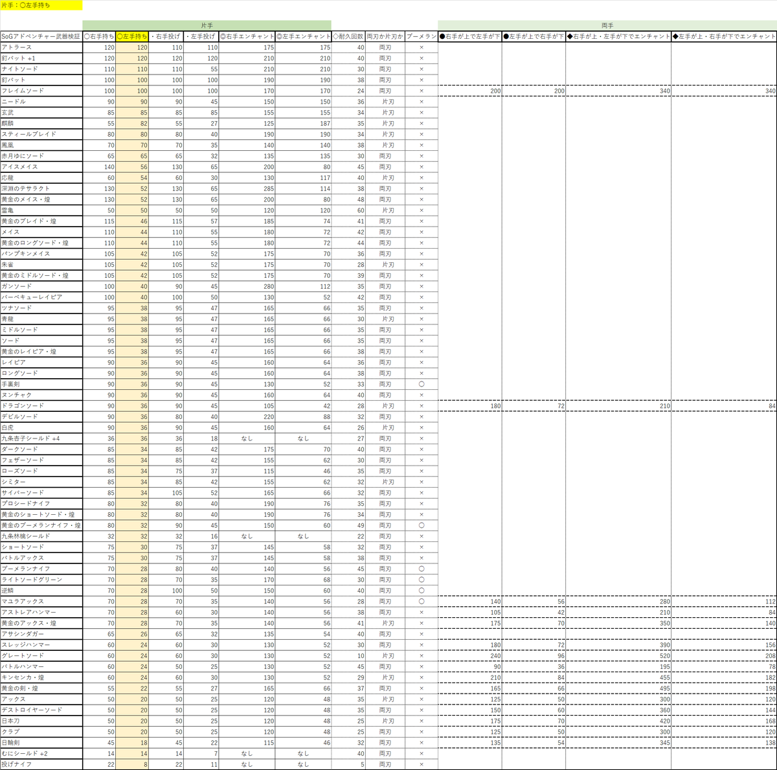
Task: Click the アイスメイス name cell
Action: (x=41, y=166)
